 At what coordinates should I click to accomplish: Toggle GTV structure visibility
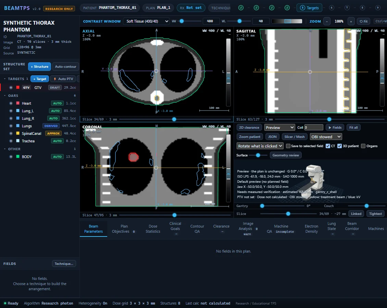tap(11, 88)
